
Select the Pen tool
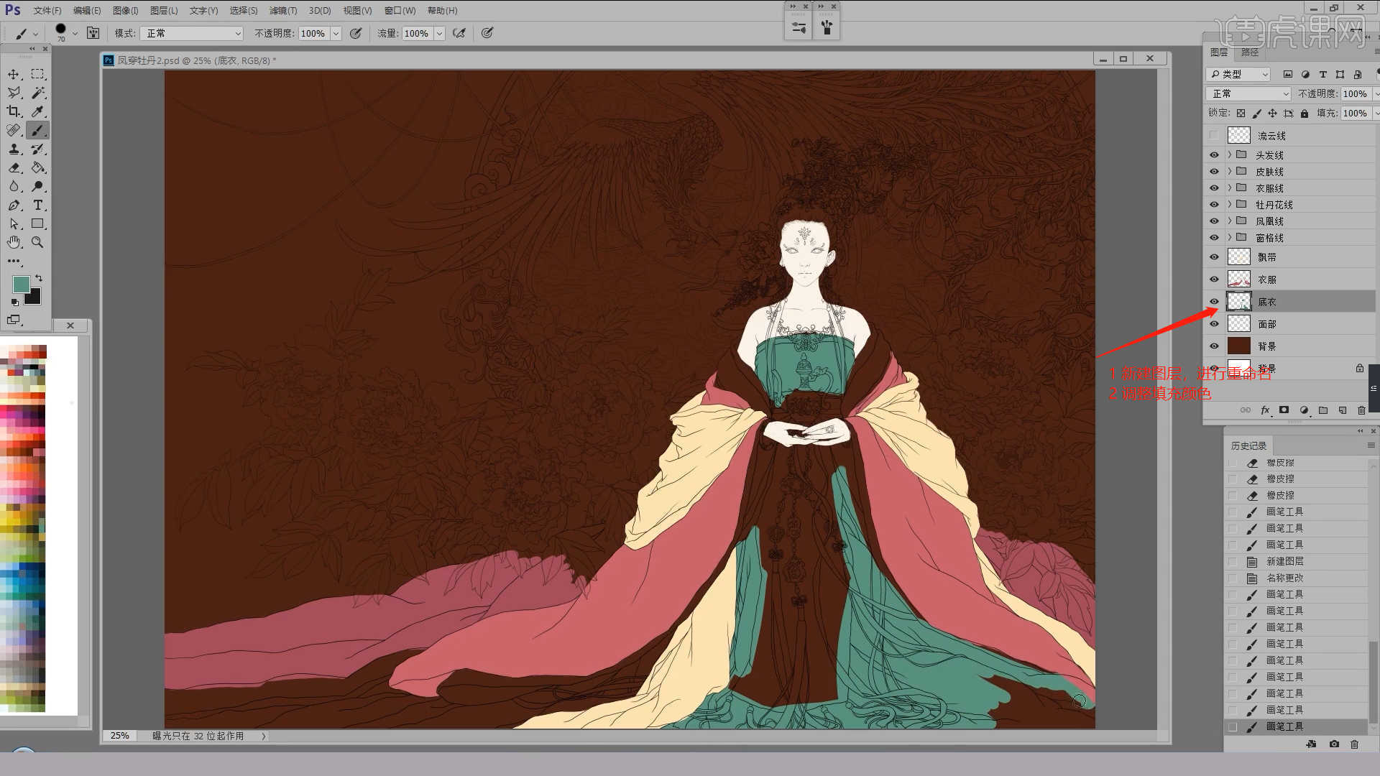pos(14,205)
